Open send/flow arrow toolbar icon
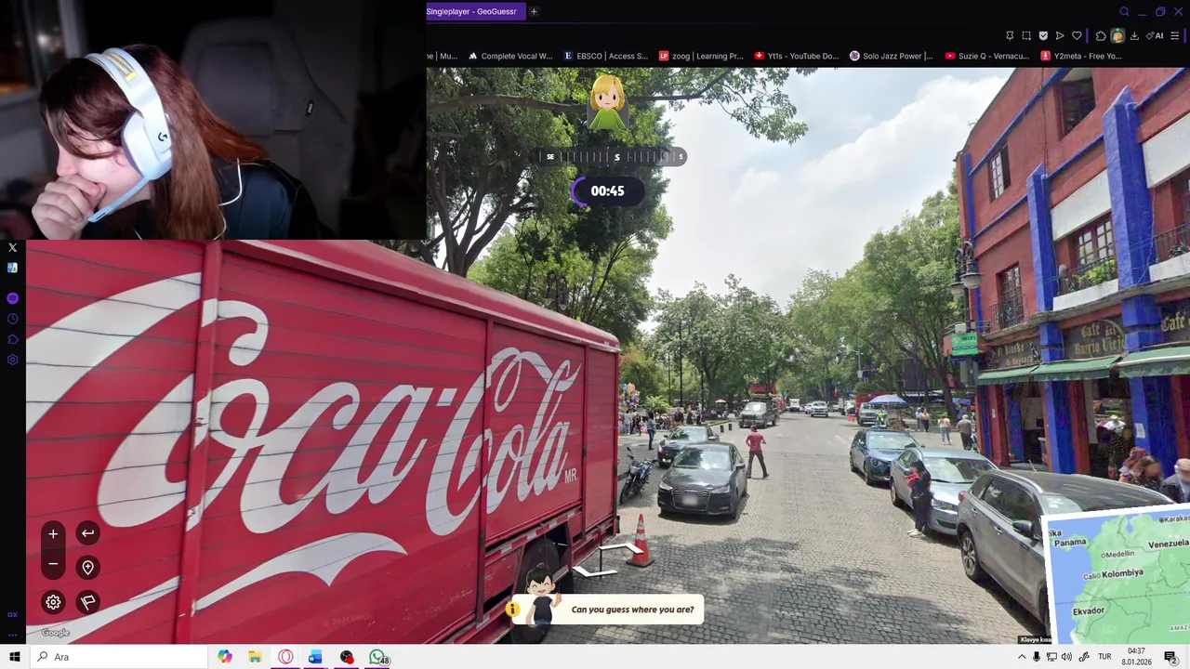 click(1060, 35)
